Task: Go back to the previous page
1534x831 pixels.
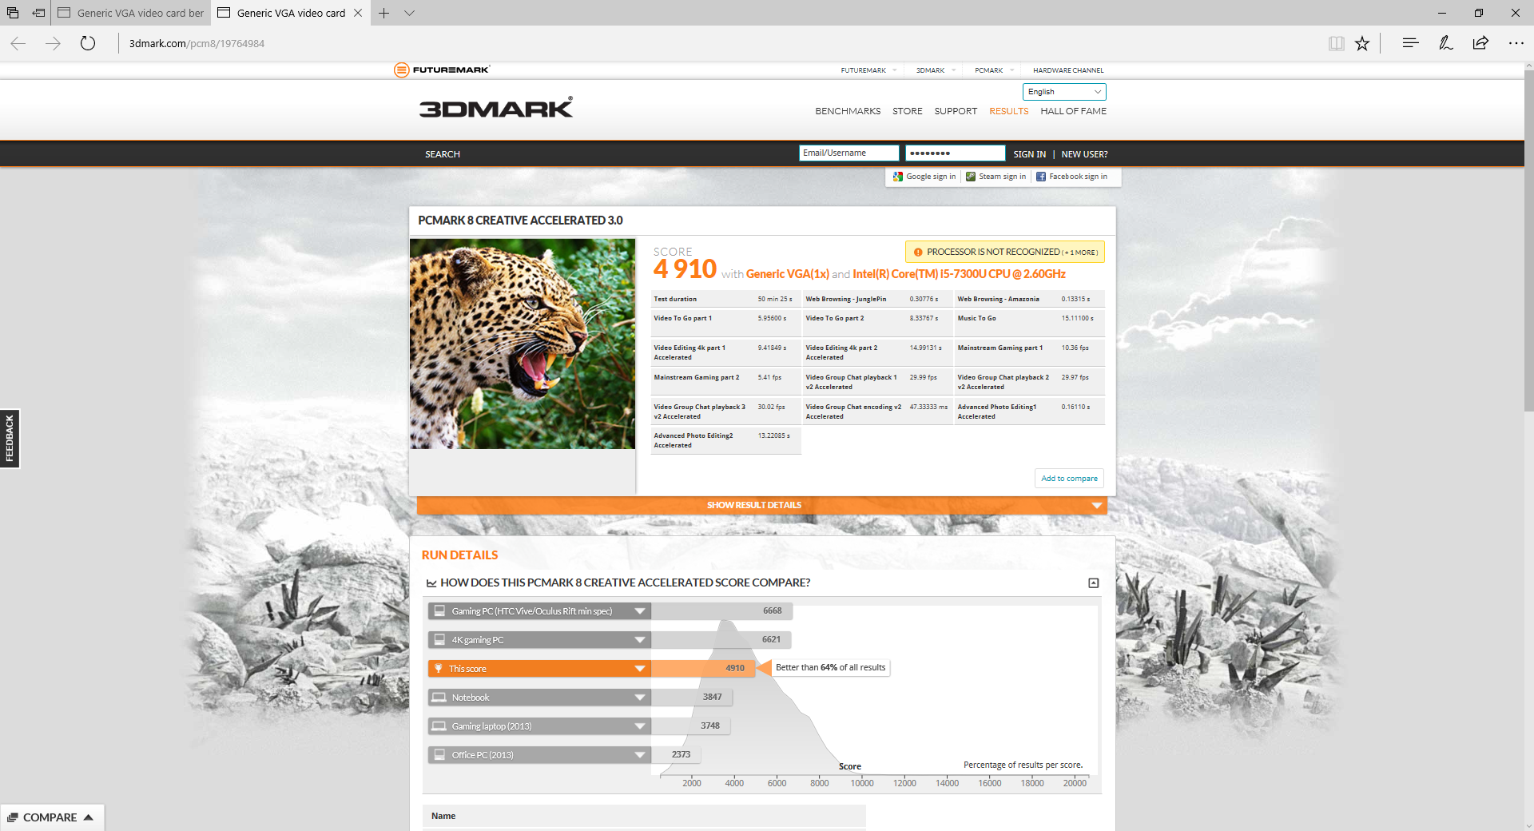Action: (18, 43)
